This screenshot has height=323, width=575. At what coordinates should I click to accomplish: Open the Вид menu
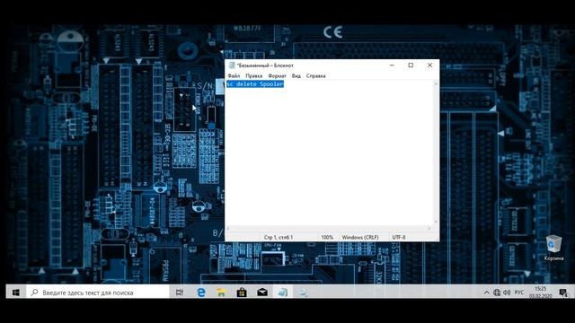click(x=296, y=75)
